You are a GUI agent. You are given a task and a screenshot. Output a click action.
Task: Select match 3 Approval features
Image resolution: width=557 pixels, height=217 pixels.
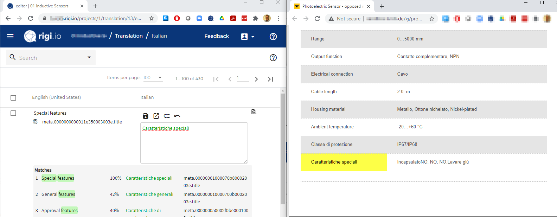[x=59, y=210]
